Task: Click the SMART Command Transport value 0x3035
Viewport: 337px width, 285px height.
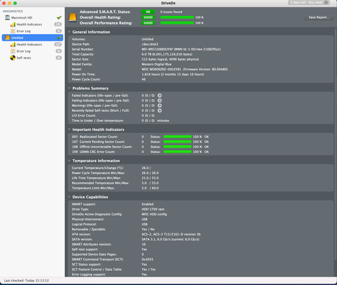Action: pos(147,259)
